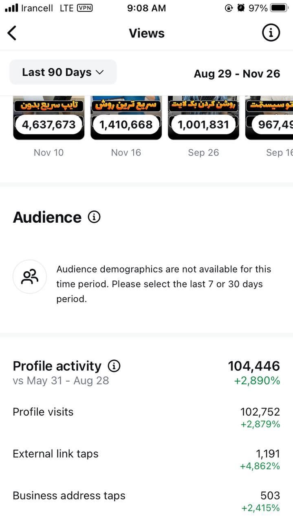Tap the back arrow icon

pyautogui.click(x=12, y=33)
